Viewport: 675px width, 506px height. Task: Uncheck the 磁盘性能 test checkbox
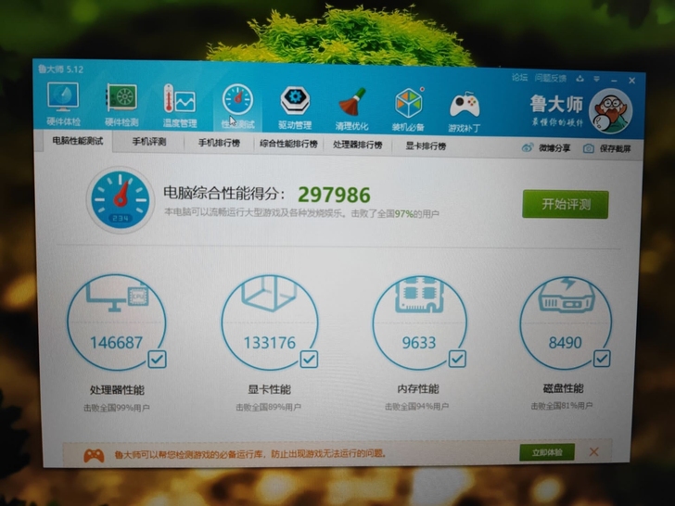[602, 358]
